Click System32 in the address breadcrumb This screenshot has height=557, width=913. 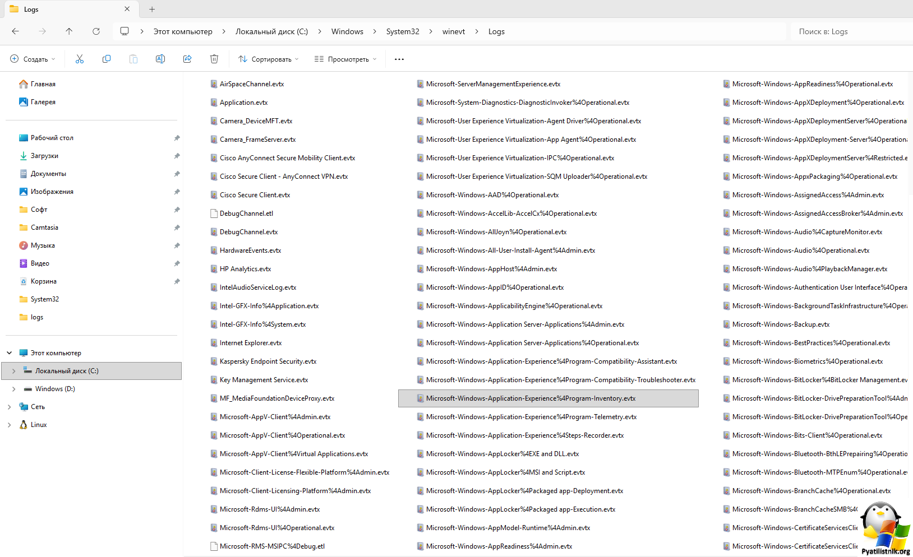[x=402, y=31]
